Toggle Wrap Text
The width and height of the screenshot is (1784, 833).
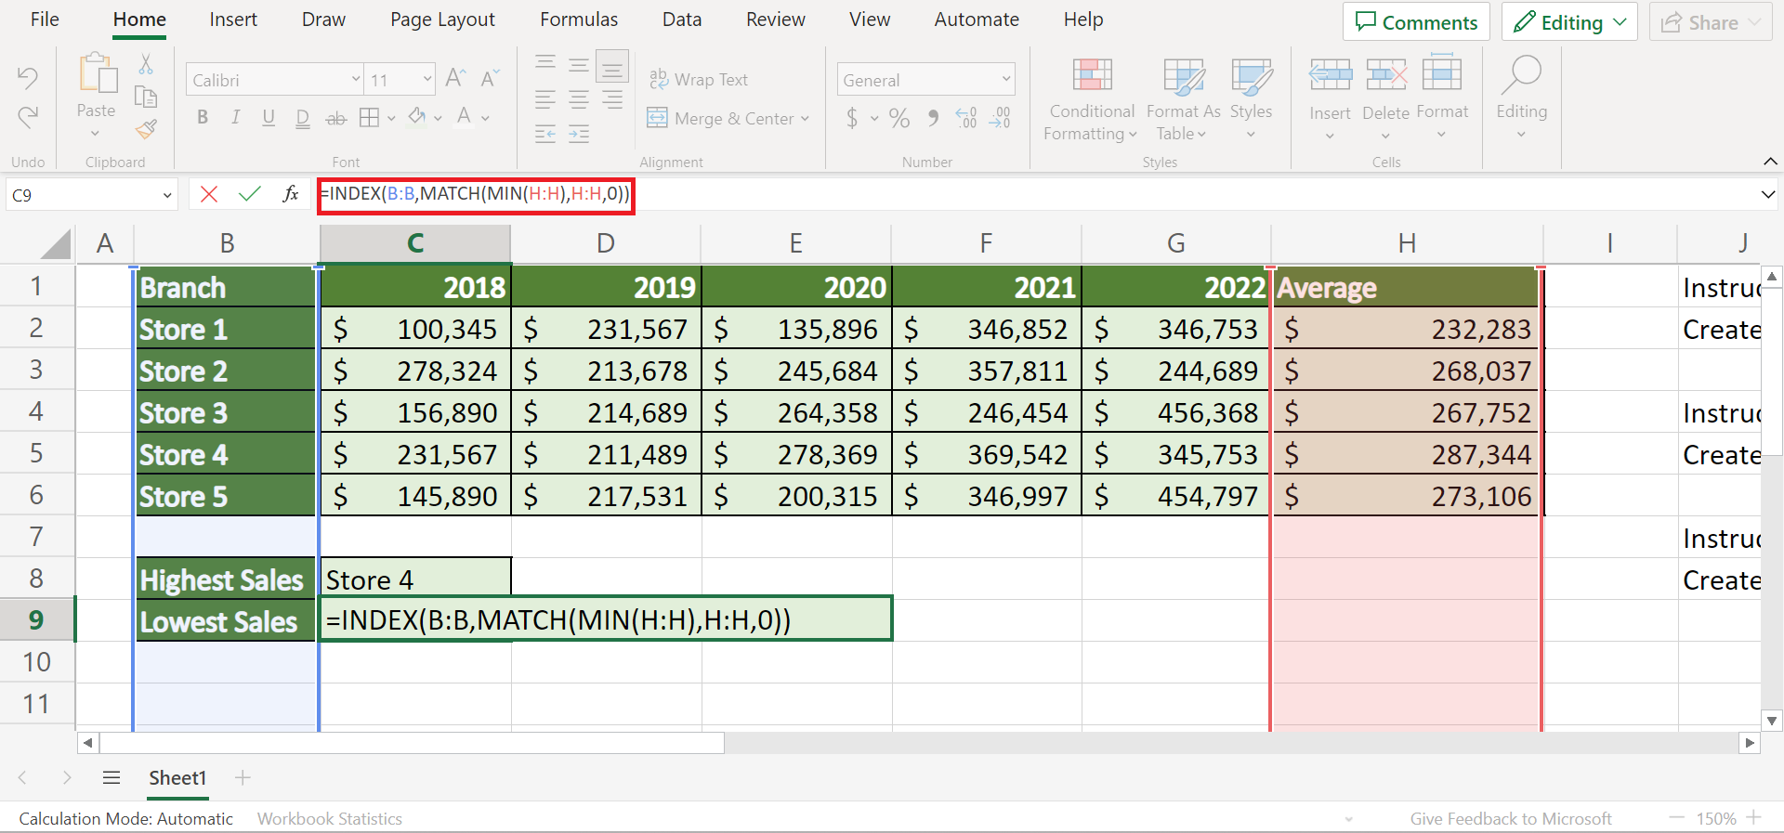pyautogui.click(x=698, y=80)
